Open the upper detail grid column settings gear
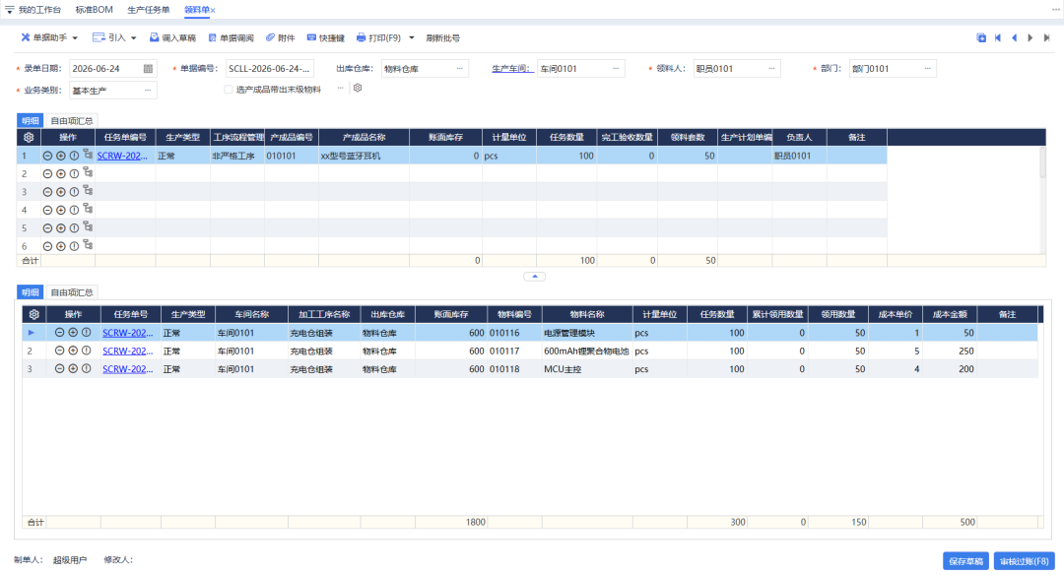This screenshot has width=1064, height=576. coord(29,137)
